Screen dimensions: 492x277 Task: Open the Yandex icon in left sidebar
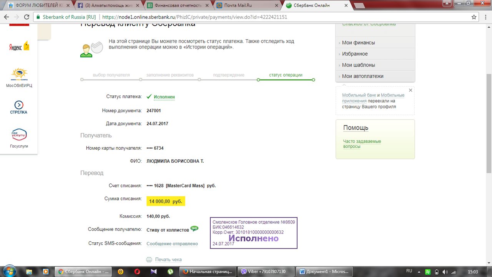[x=19, y=46]
